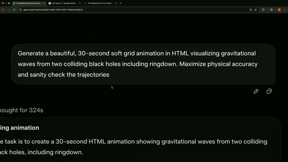Screen dimensions: 288x162
Task: Open the orange profile avatar
Action: [279, 10]
